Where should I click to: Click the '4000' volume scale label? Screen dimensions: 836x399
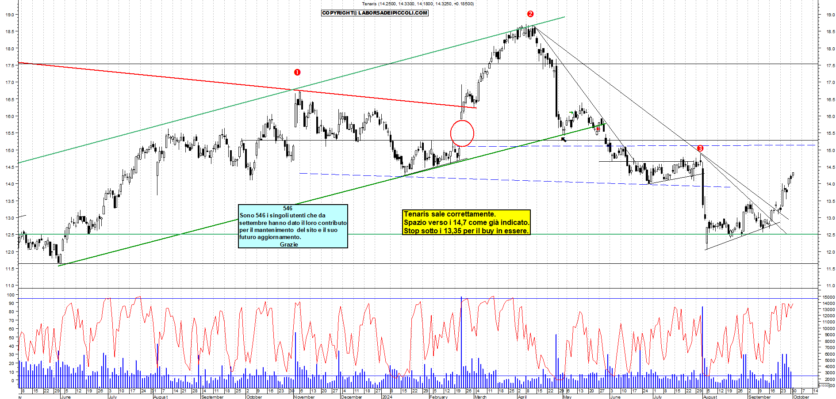(829, 366)
